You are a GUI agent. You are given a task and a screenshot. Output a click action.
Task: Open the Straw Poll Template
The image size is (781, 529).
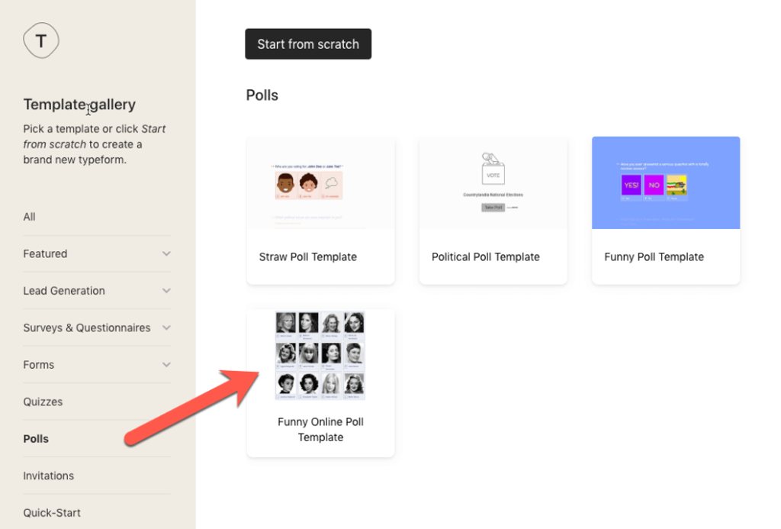320,211
